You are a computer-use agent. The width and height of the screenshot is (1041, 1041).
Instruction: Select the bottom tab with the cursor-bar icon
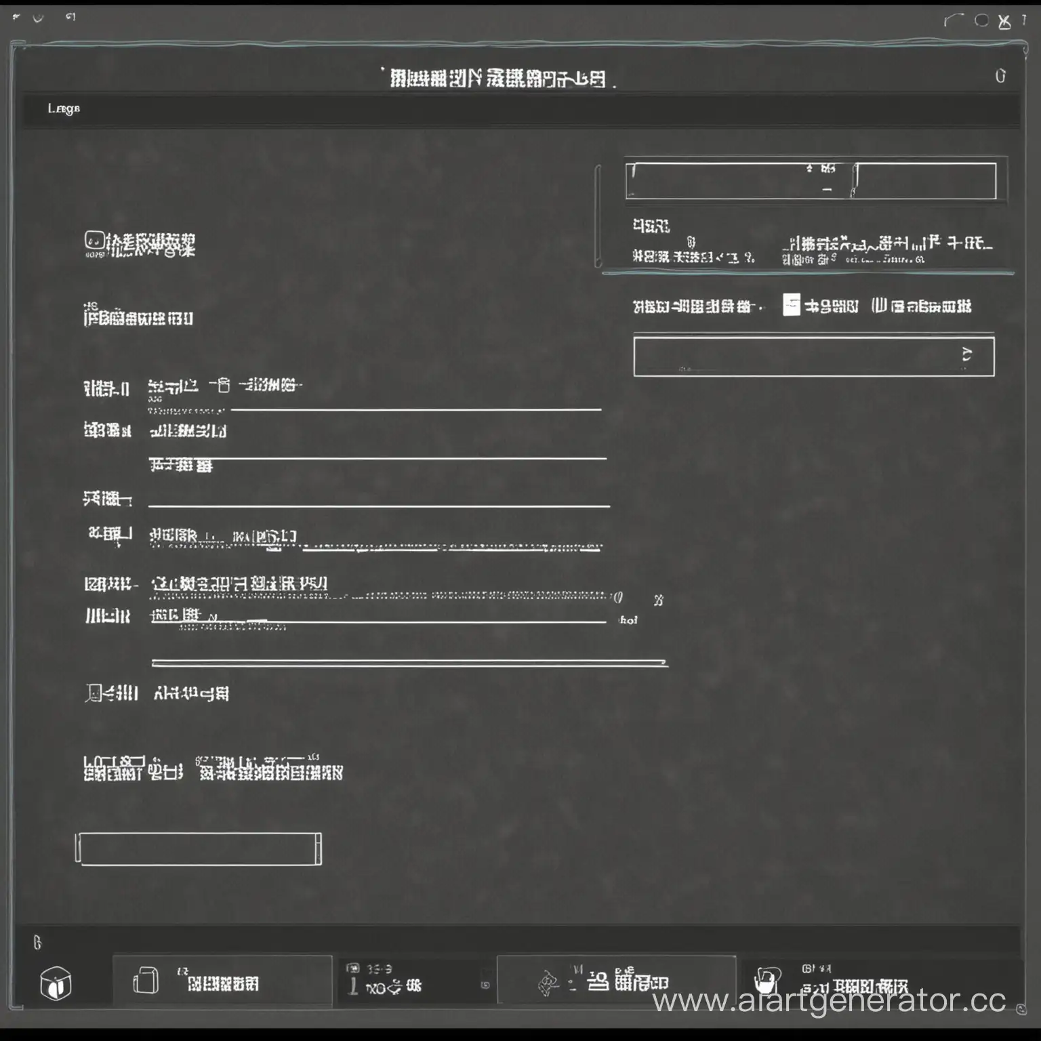click(x=415, y=981)
